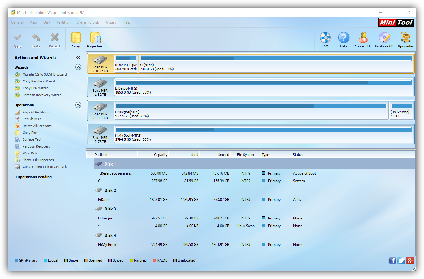Click the Contact Us icon
Screen dimensions: 424x279
363,38
